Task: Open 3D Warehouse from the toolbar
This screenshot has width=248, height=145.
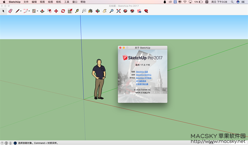Action: (126, 11)
